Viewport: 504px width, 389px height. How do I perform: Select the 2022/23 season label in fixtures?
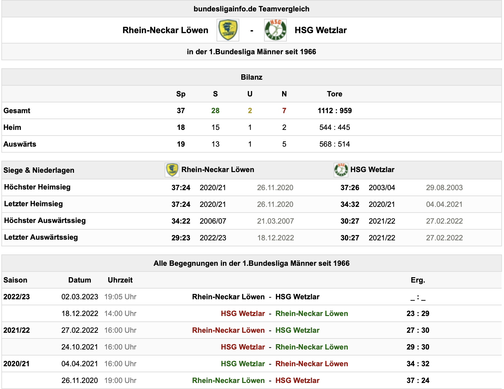(x=16, y=297)
